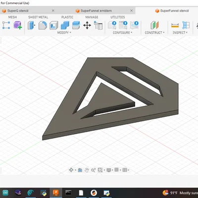198x198 pixels.
Task: Open the MESH ribbon tab
Action: click(12, 17)
